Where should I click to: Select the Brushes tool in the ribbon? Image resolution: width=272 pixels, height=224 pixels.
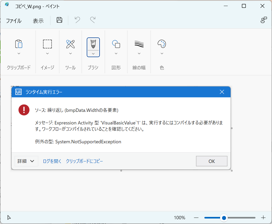(x=93, y=45)
